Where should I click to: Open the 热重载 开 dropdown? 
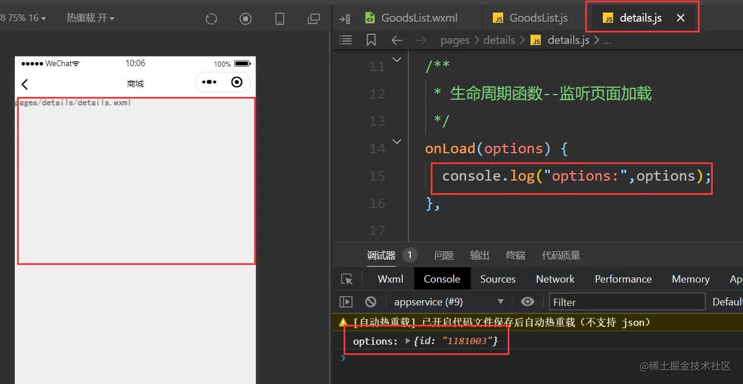[90, 18]
